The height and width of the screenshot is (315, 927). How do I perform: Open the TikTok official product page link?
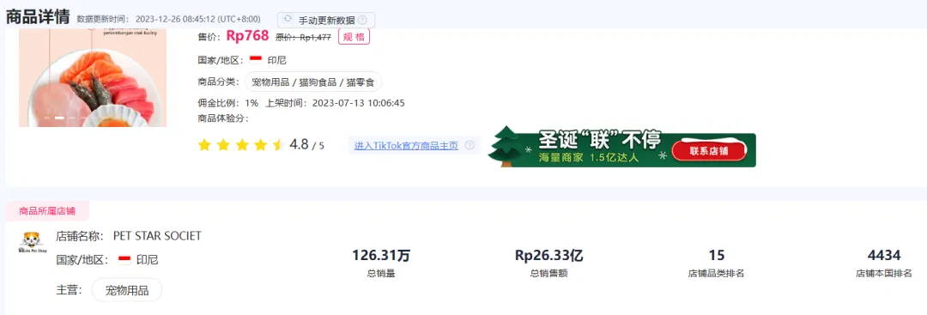[406, 145]
